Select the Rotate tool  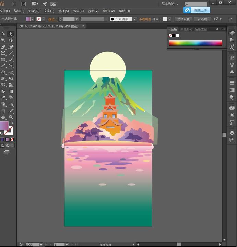pyautogui.click(x=3, y=72)
